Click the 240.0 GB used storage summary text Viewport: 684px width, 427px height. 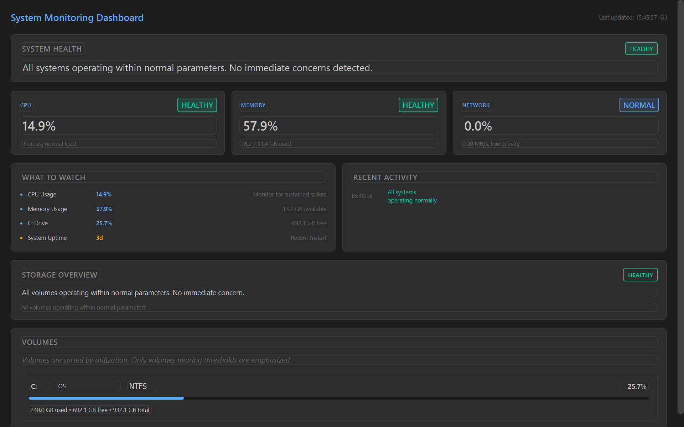pos(90,410)
